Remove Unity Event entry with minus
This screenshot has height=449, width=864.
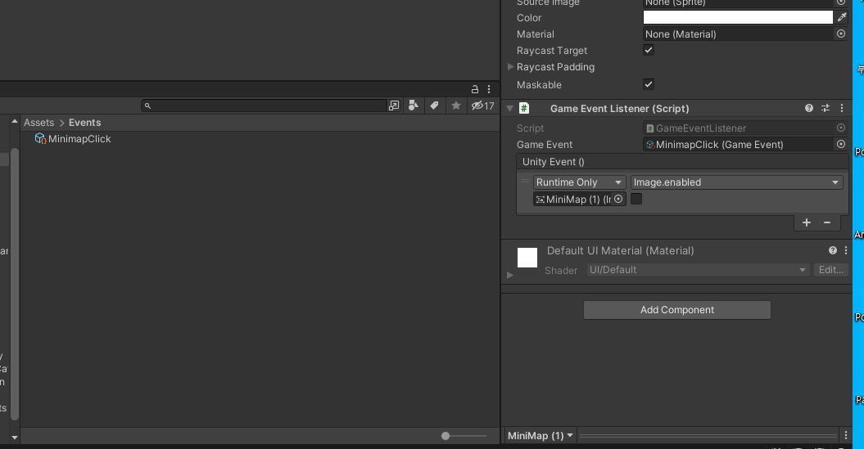pyautogui.click(x=827, y=222)
